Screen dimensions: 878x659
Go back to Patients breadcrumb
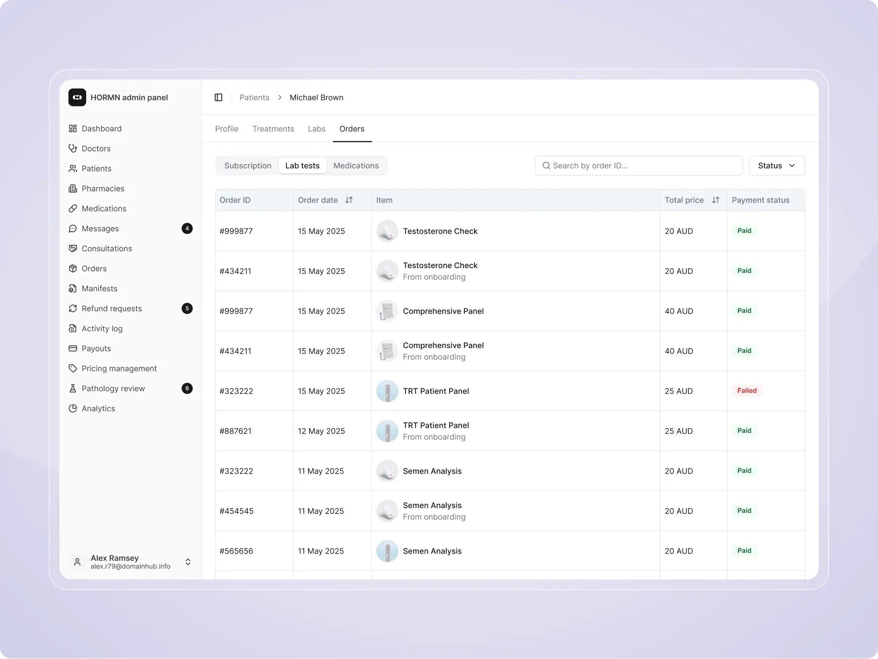point(254,98)
